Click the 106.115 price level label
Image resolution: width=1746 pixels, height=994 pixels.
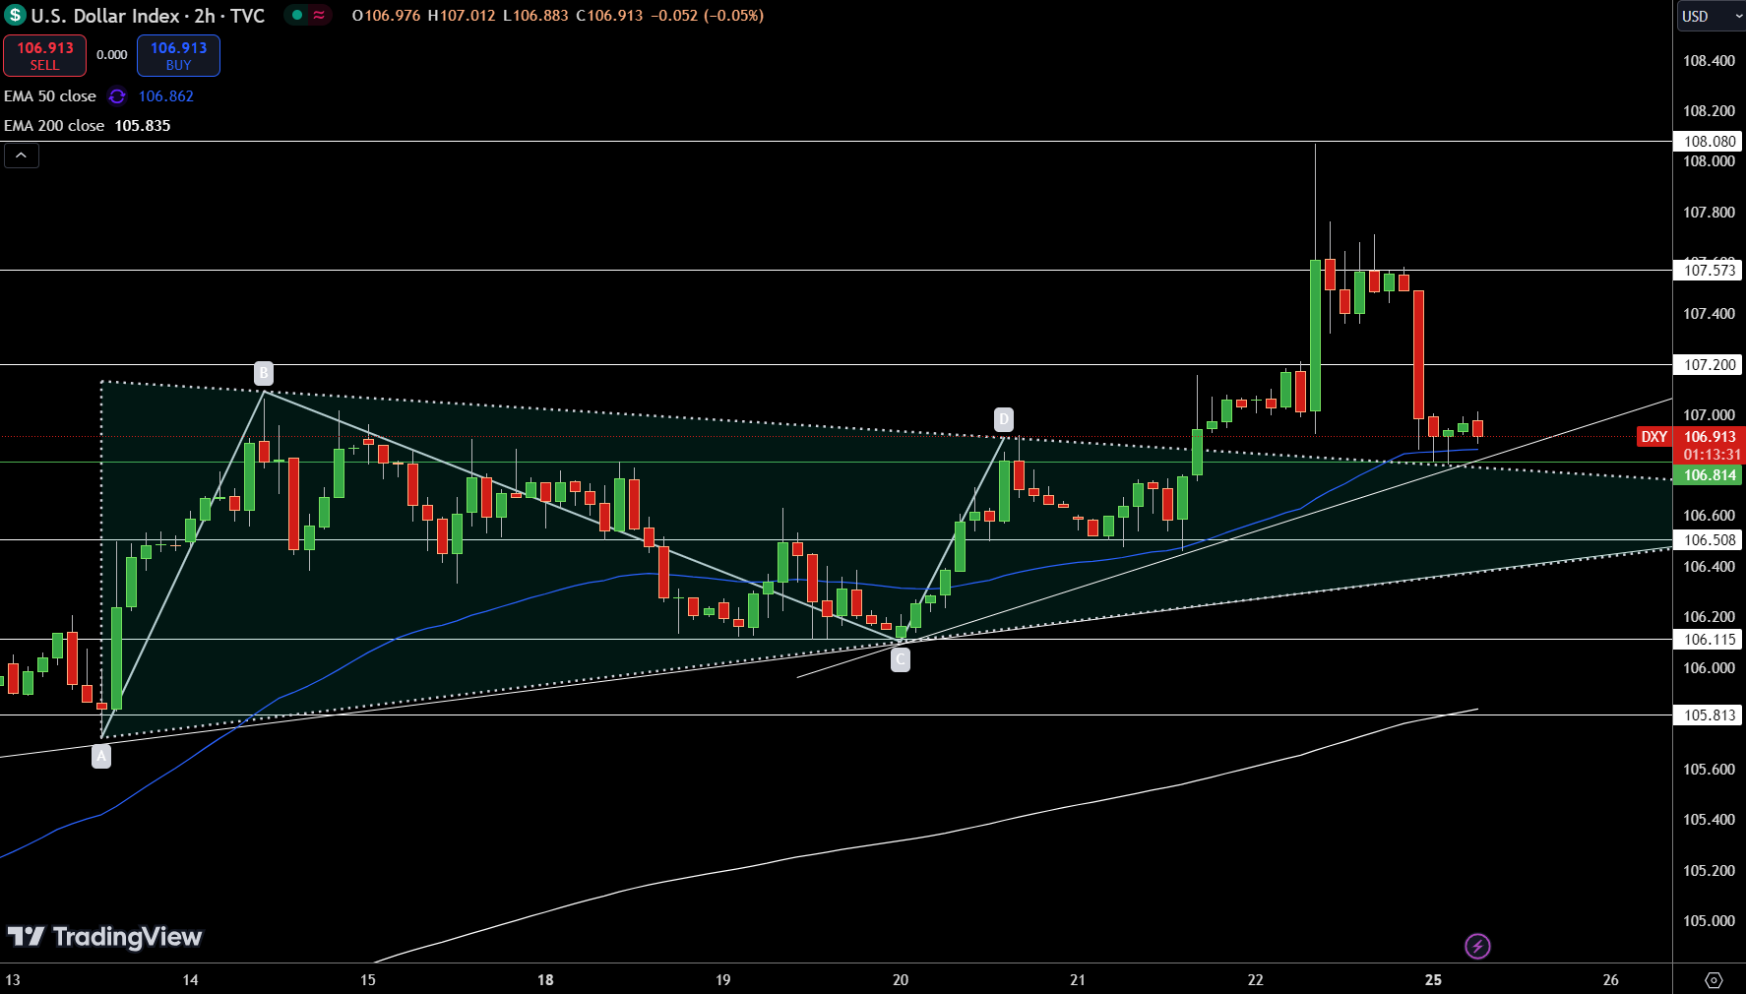click(x=1709, y=640)
